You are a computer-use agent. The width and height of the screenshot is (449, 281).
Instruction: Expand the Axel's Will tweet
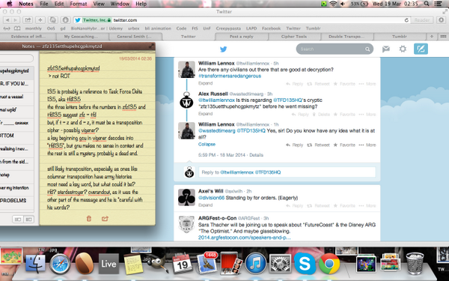pos(205,205)
